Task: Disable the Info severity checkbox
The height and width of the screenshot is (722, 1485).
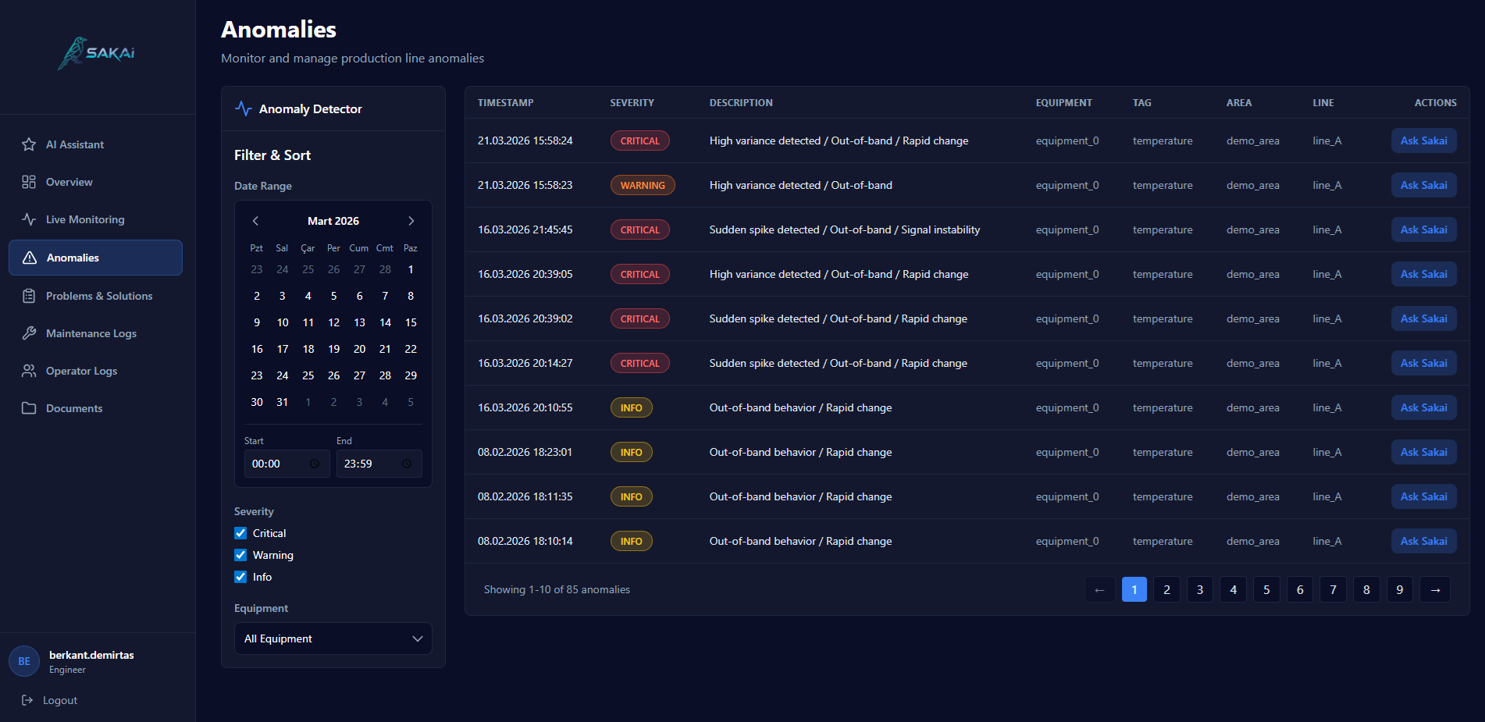Action: pyautogui.click(x=240, y=577)
